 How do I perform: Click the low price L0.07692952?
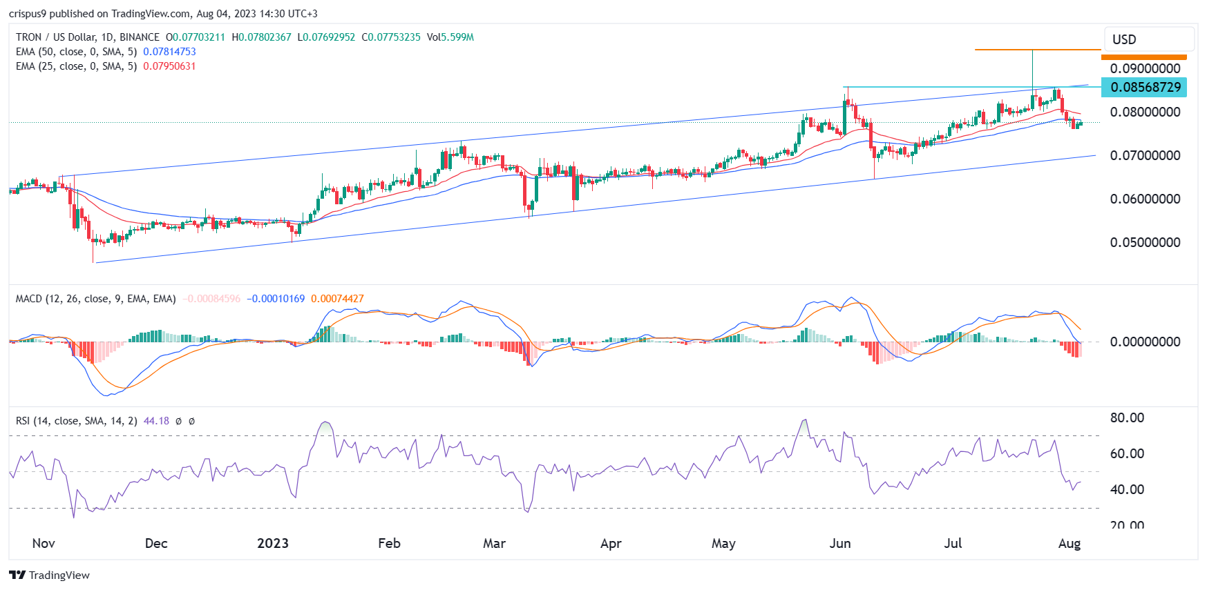pos(326,37)
